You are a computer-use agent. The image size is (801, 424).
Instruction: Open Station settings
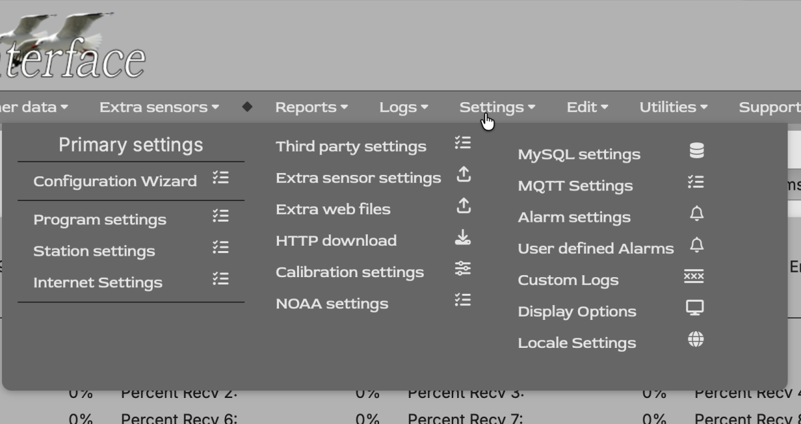[94, 251]
